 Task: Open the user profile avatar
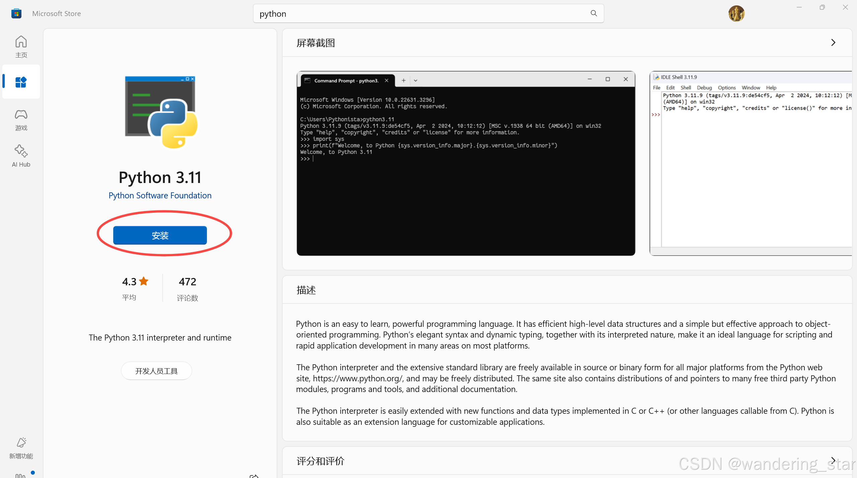(736, 14)
